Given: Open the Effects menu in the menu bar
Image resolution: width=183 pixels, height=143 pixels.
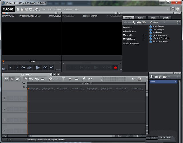Looking at the screenshot, I should pos(57,9).
